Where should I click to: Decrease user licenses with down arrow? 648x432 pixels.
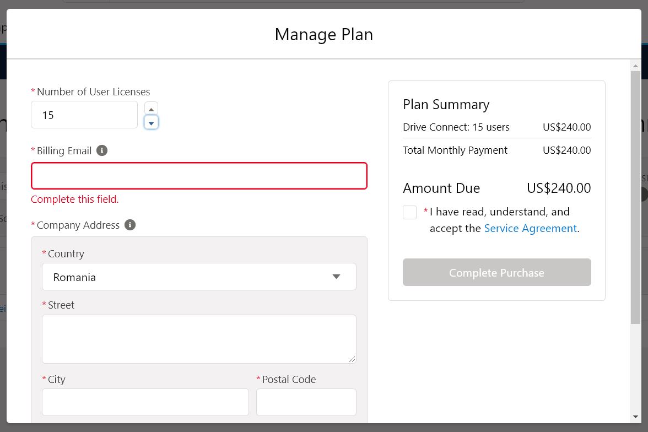point(151,123)
